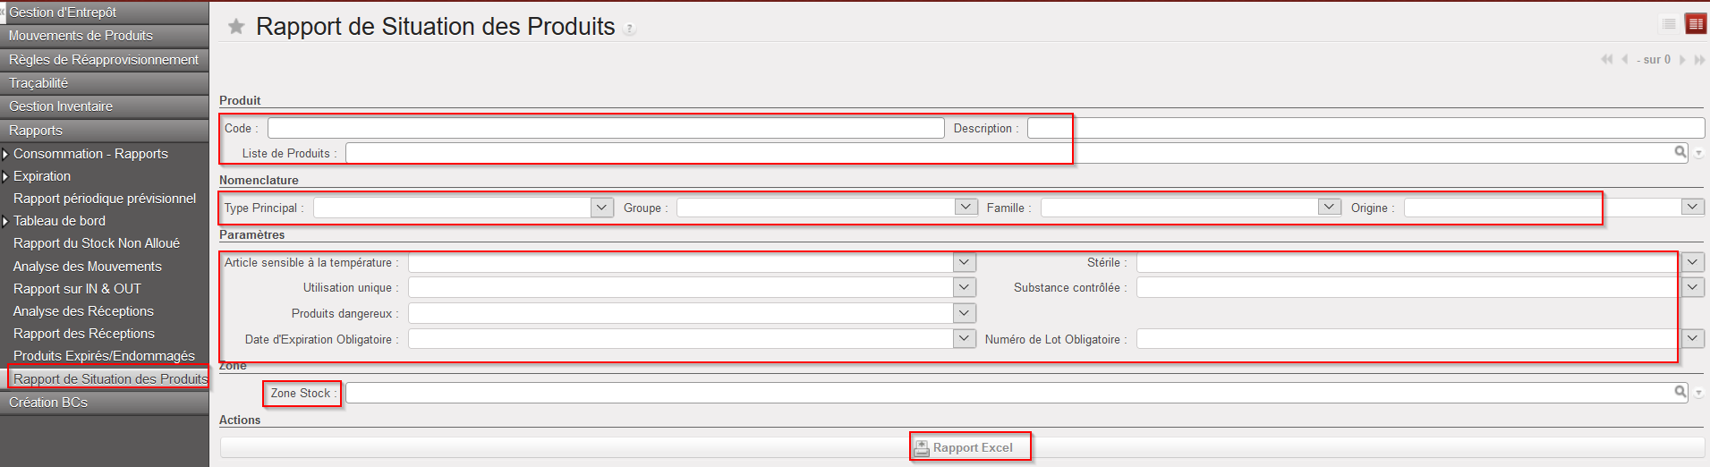Switch to red form view icon

pyautogui.click(x=1695, y=24)
